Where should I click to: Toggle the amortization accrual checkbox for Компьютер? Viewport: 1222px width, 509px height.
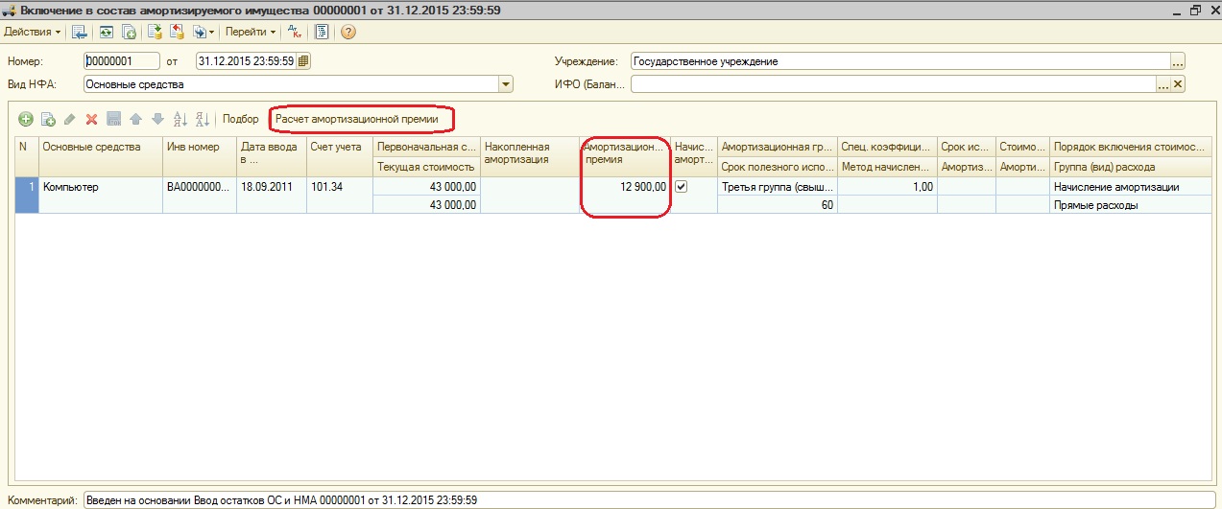click(x=682, y=187)
